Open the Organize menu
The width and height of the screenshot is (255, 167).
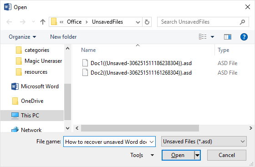(22, 37)
